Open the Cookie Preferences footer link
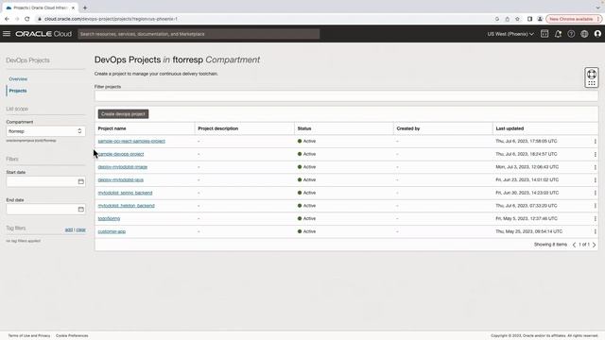 (72, 336)
